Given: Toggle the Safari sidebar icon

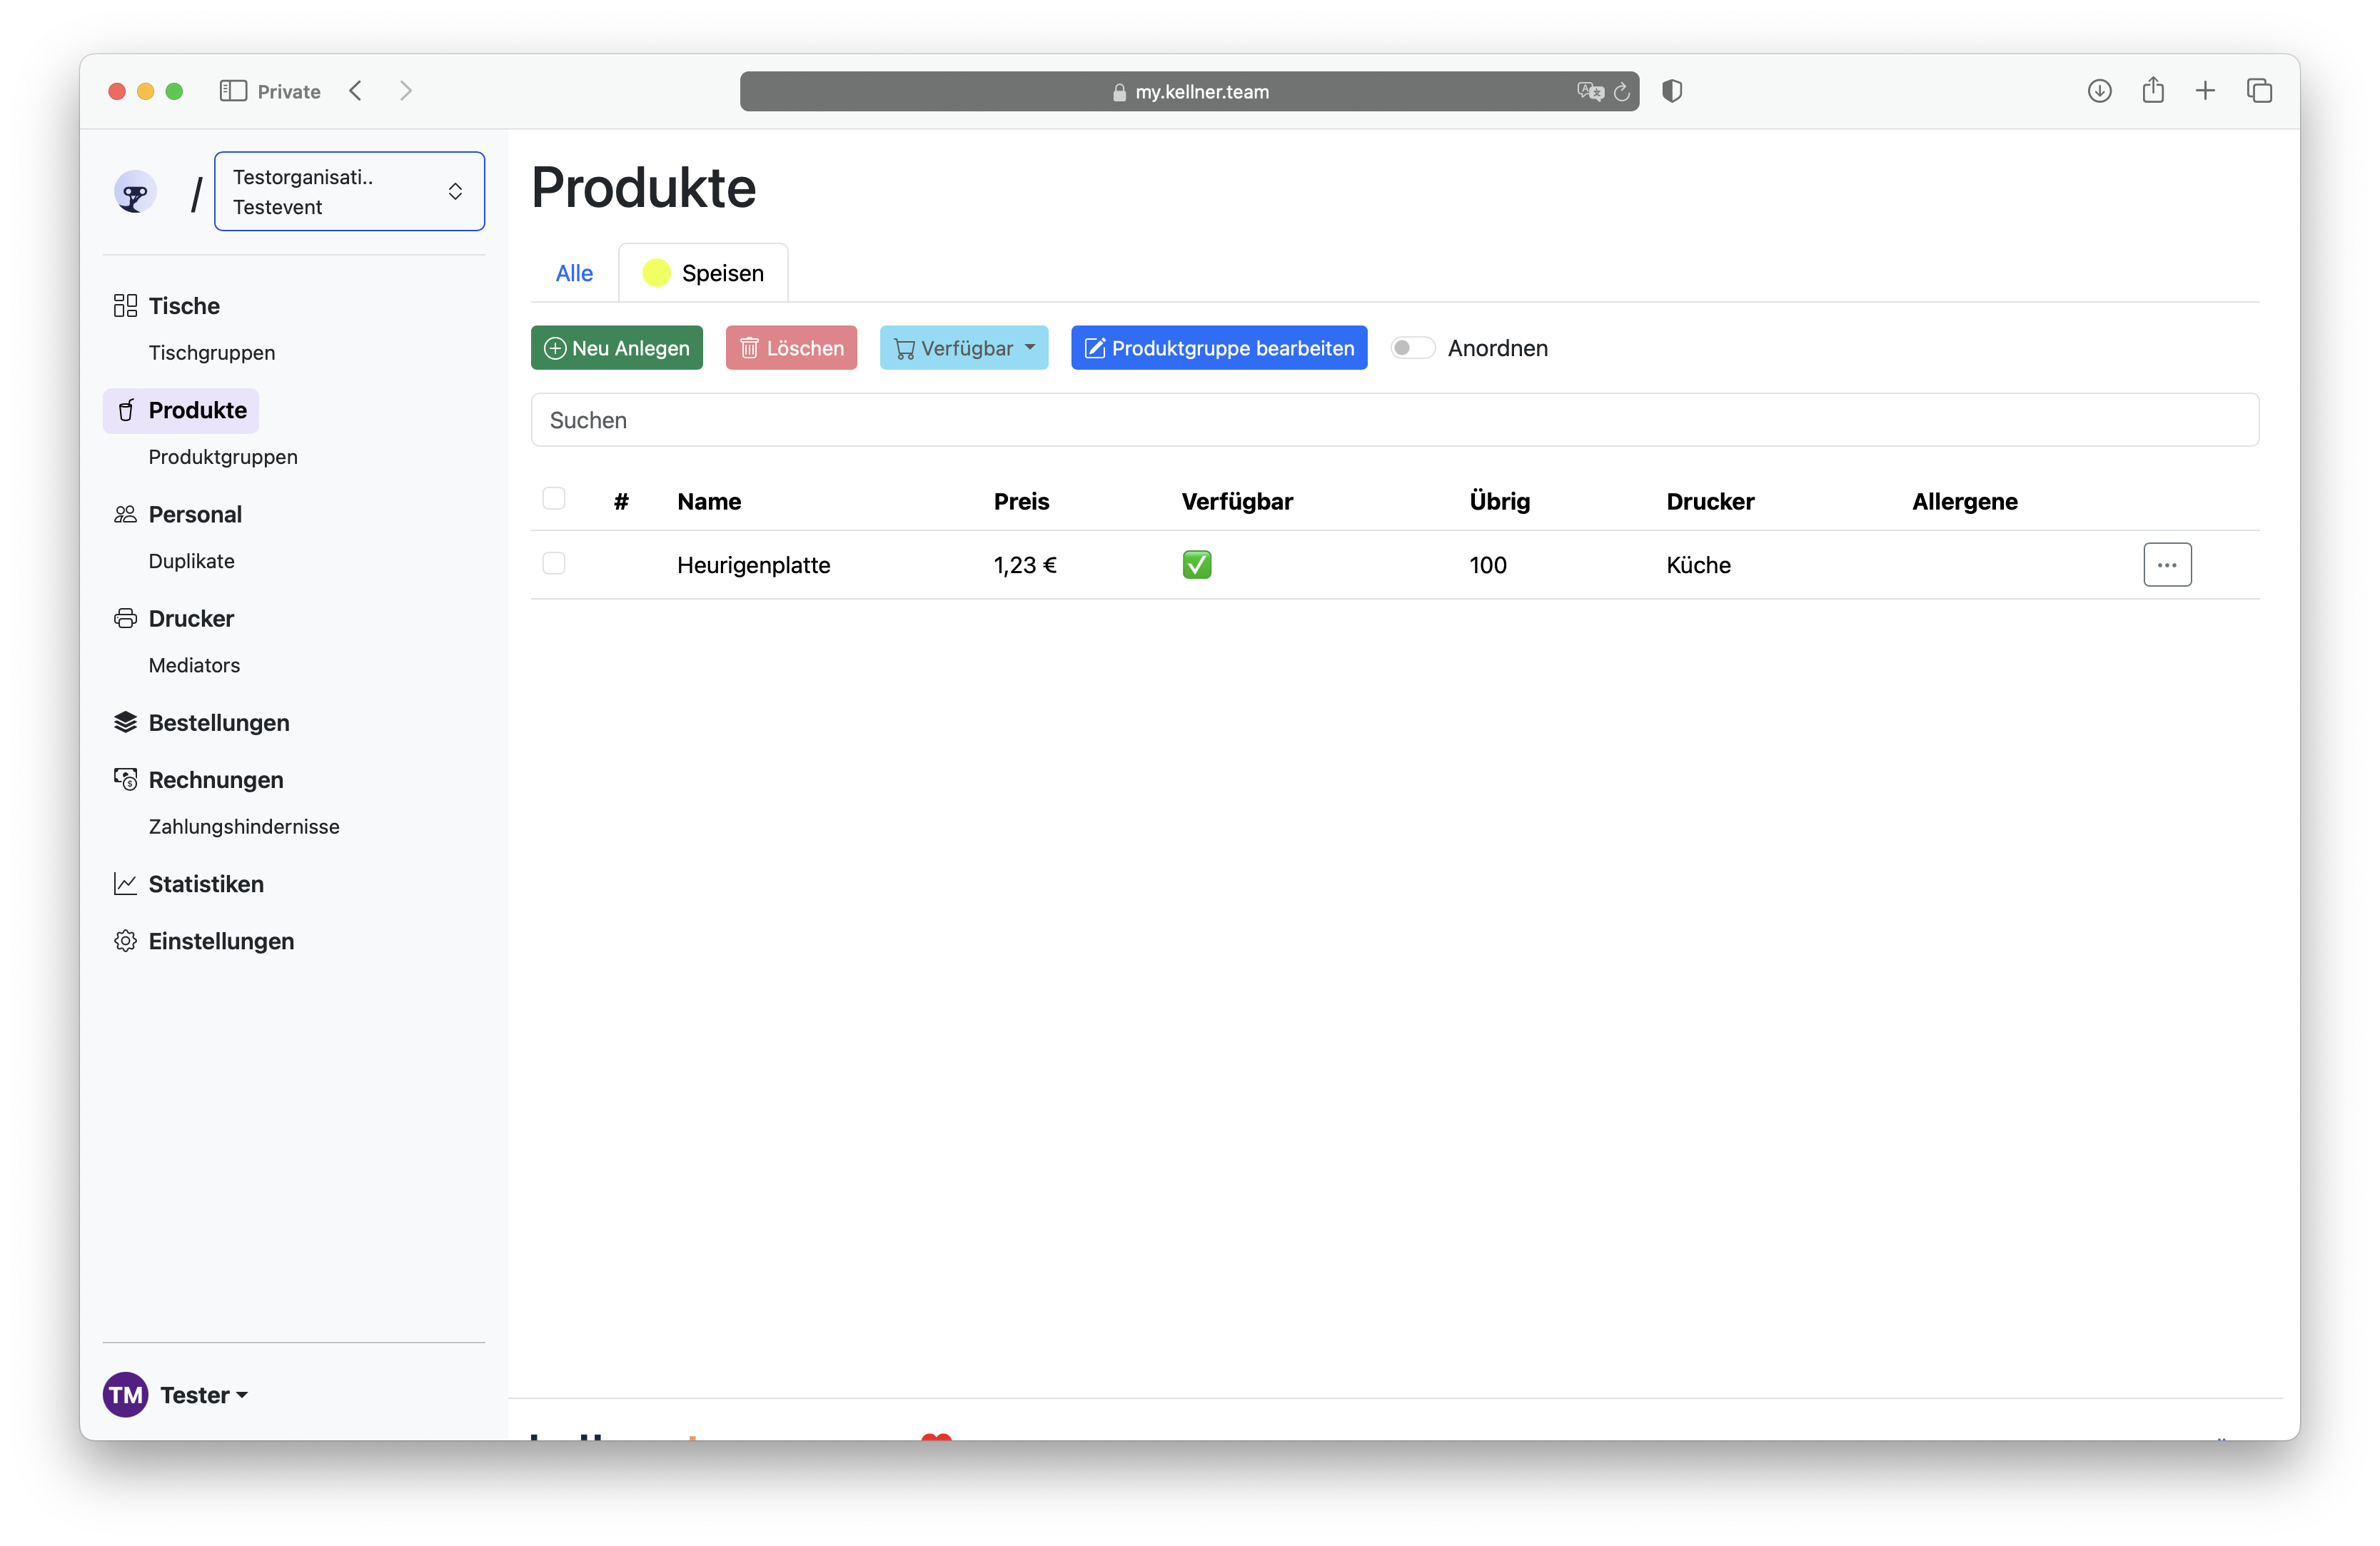Looking at the screenshot, I should click(233, 91).
